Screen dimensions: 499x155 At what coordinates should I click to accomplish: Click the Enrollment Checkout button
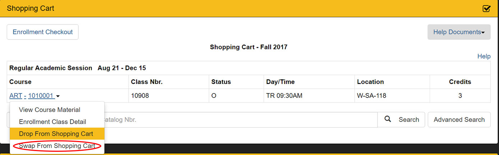coord(43,32)
